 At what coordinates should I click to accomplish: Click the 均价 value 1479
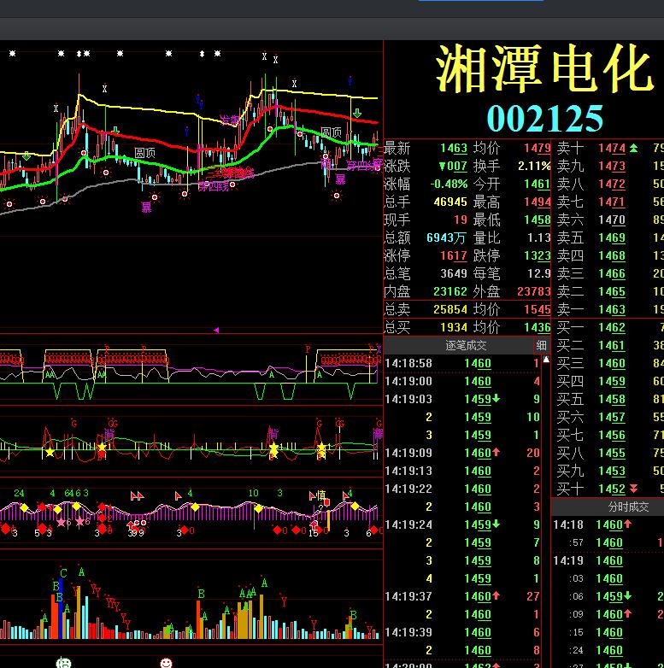[537, 149]
